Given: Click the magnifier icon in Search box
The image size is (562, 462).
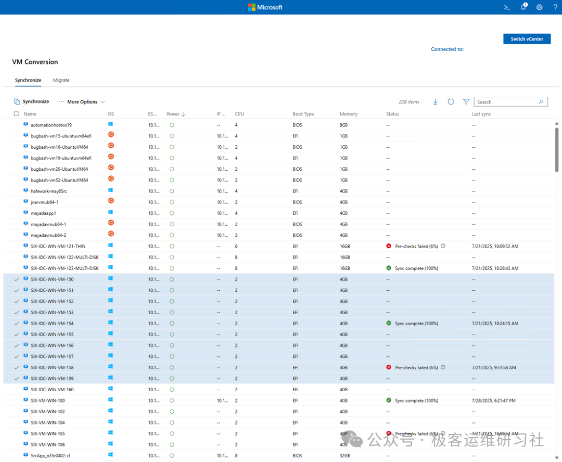Looking at the screenshot, I should point(542,102).
